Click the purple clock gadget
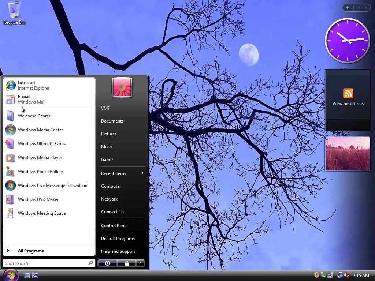Screen dimensions: 375x281 click(x=347, y=41)
